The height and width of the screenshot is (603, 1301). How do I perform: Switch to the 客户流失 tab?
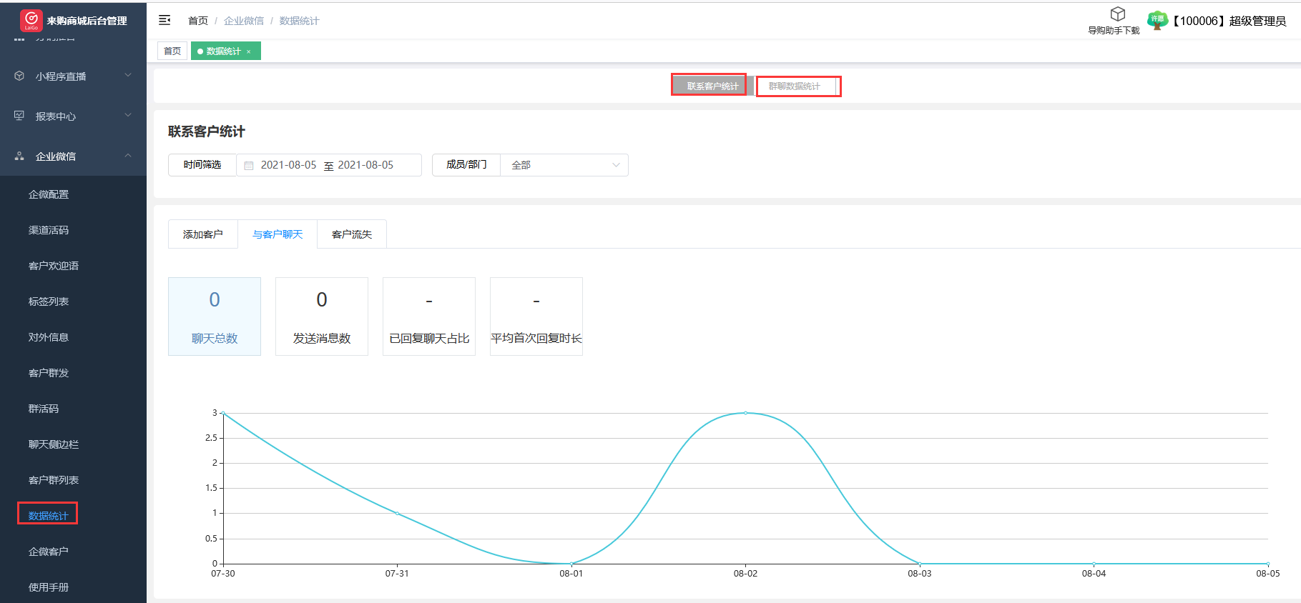[352, 234]
